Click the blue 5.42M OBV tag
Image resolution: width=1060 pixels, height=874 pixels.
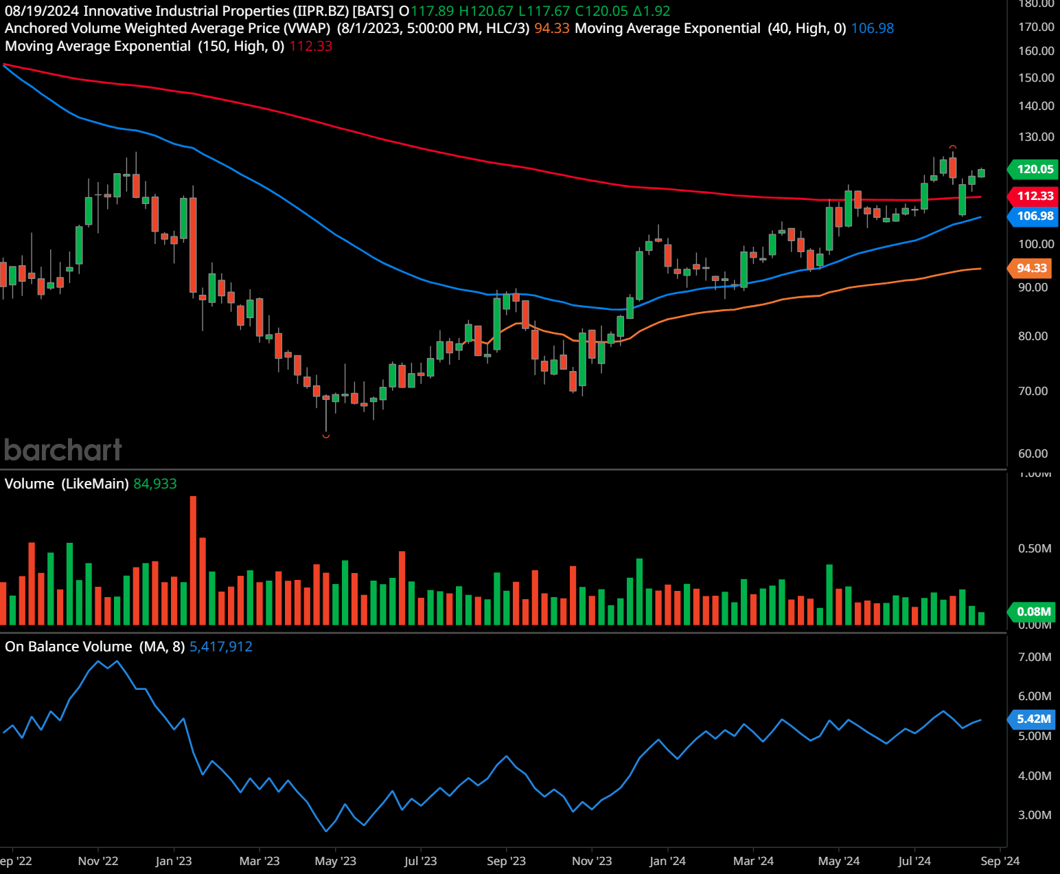[1032, 719]
